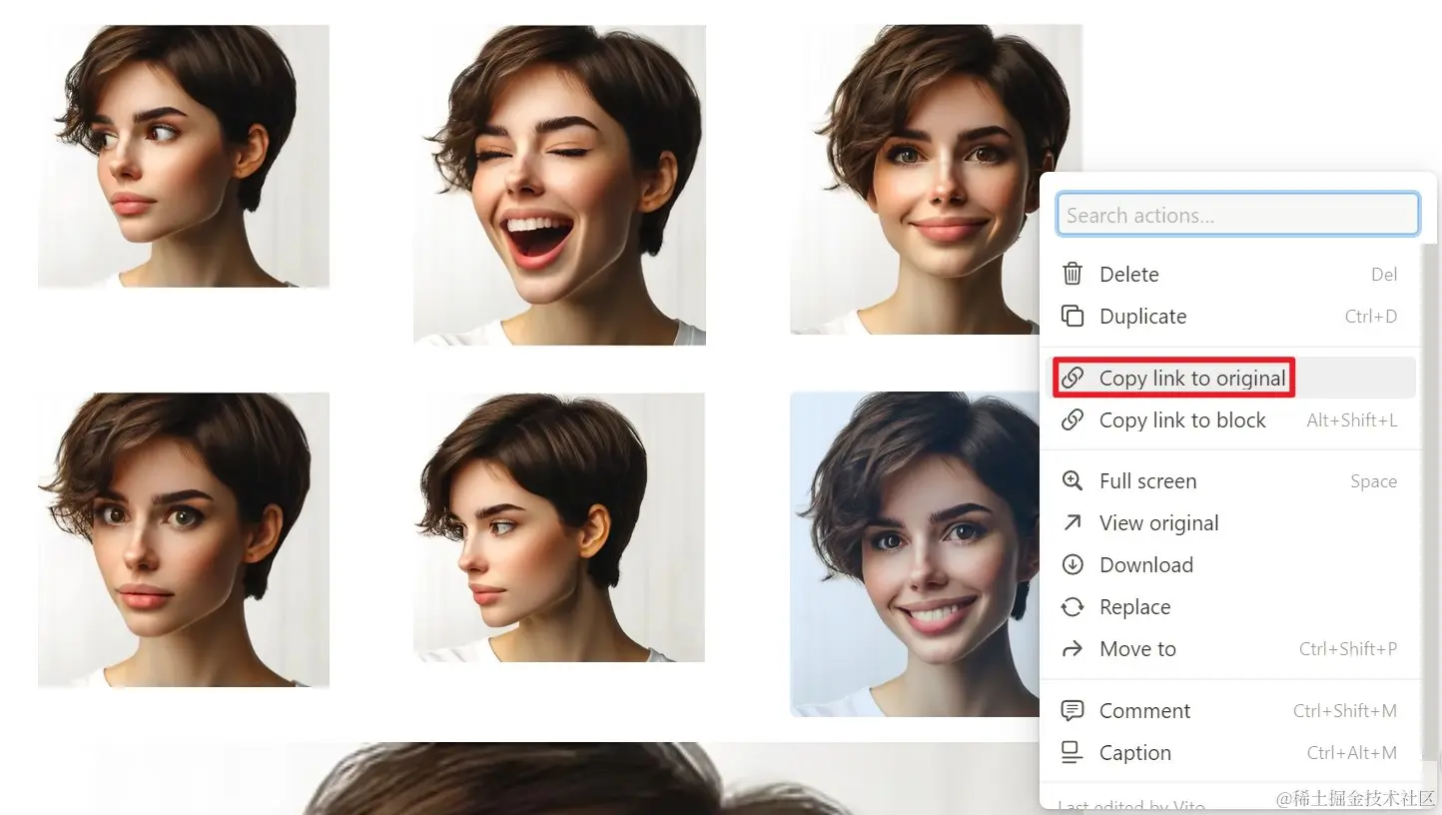Screen dimensions: 1442x815
Task: Click the Ctrl+Shift+M shortcut text
Action: tap(1345, 710)
